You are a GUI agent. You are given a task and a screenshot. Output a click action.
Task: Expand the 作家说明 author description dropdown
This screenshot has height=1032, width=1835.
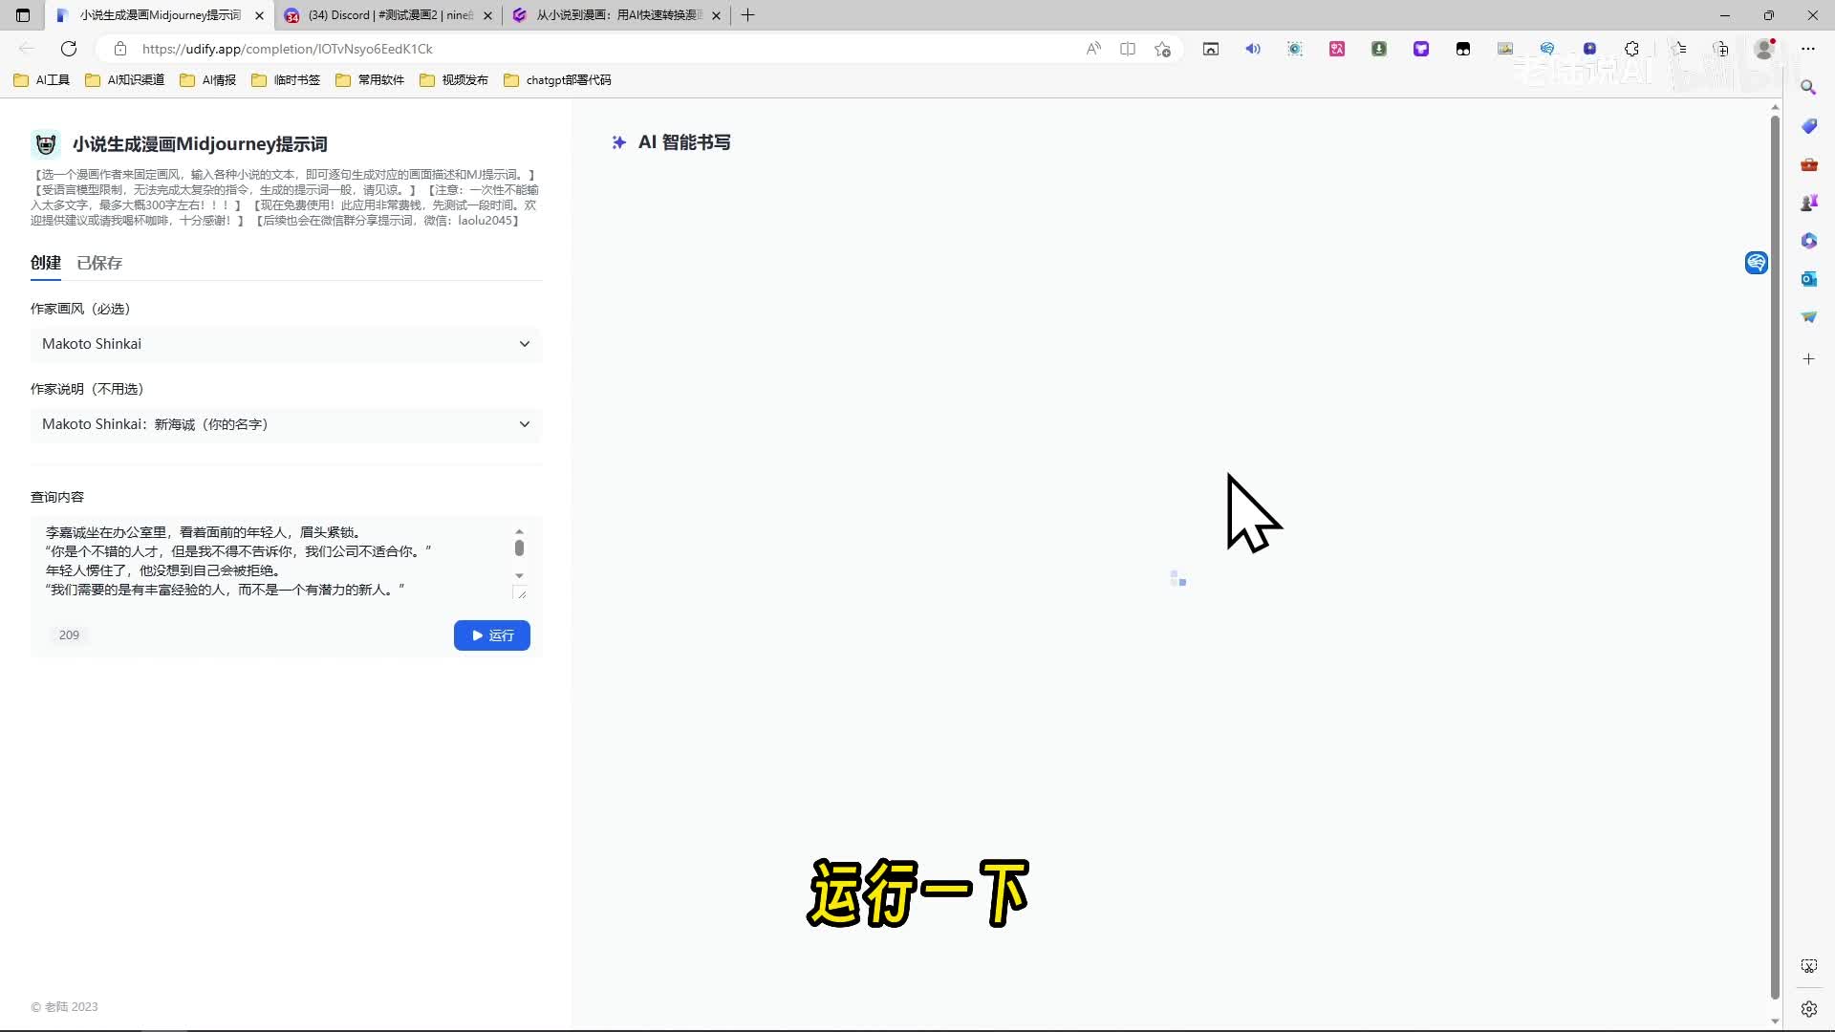tap(286, 424)
